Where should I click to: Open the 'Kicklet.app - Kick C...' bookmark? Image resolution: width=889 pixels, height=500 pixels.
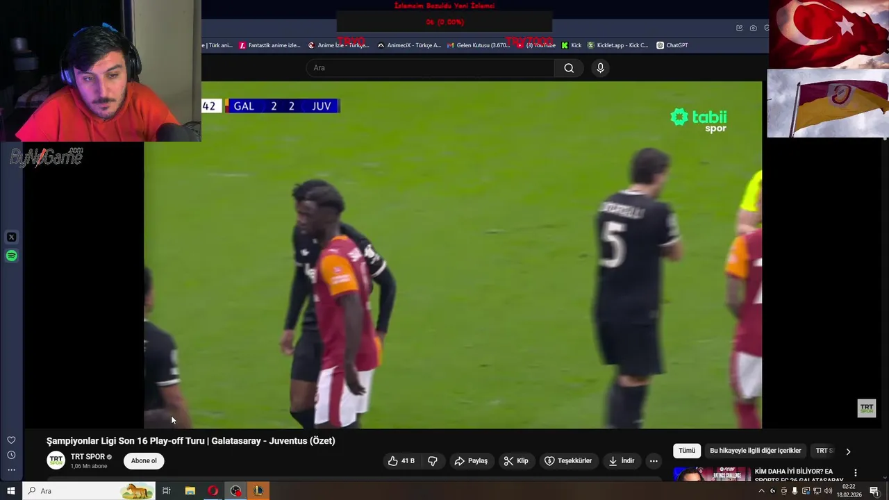tap(617, 45)
